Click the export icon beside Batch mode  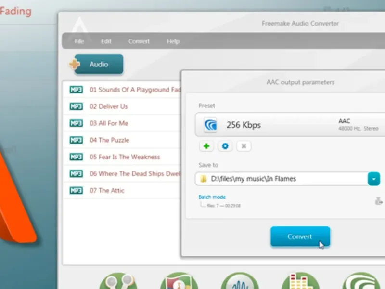pos(379,201)
